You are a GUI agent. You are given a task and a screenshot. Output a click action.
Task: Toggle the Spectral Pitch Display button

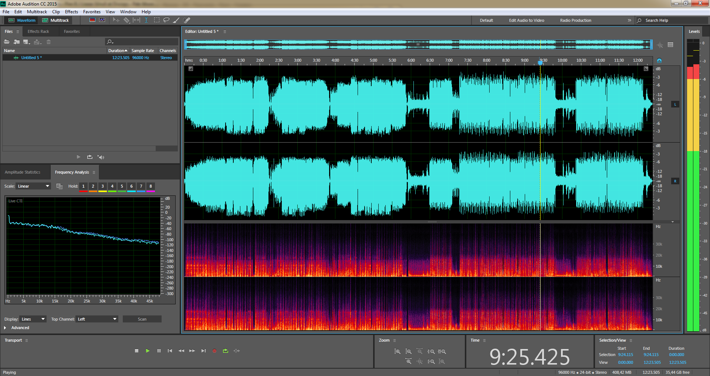pos(102,20)
